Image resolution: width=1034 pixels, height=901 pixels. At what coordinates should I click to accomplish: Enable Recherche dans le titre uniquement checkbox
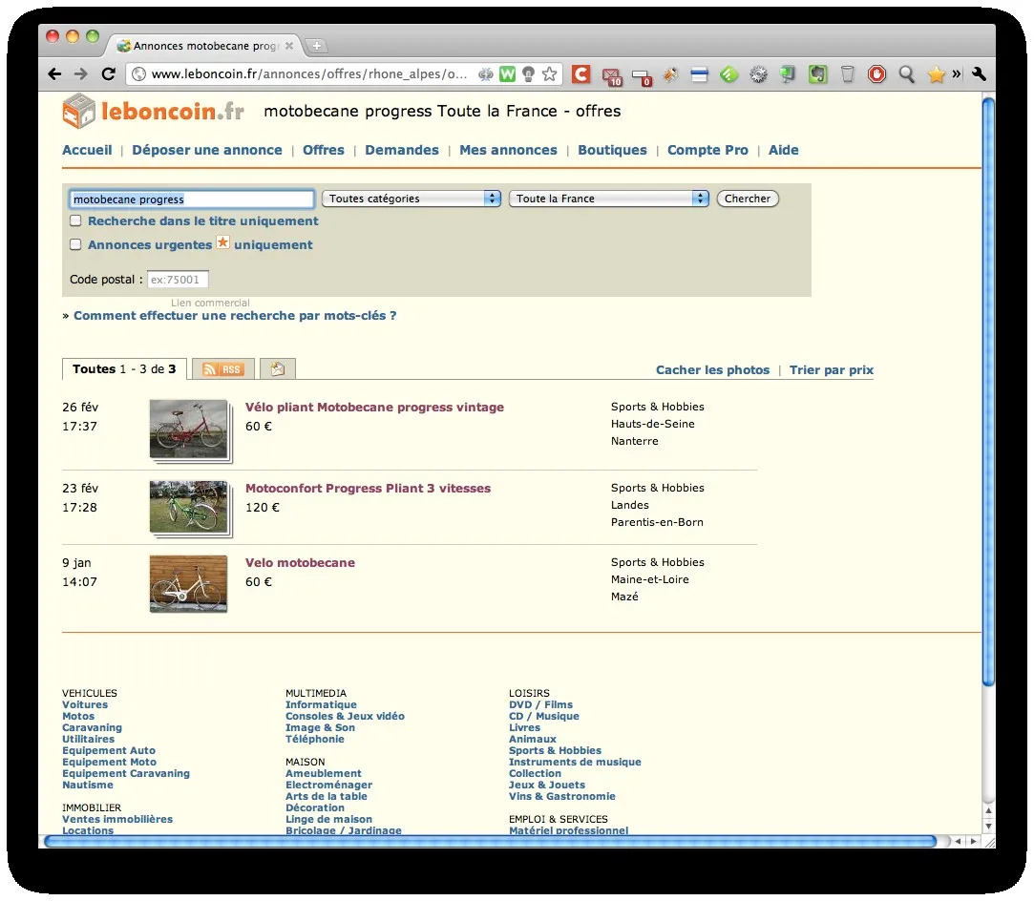coord(75,220)
